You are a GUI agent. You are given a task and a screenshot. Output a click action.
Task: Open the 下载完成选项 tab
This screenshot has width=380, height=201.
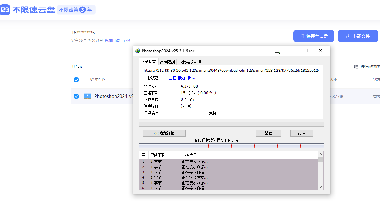[x=190, y=62]
